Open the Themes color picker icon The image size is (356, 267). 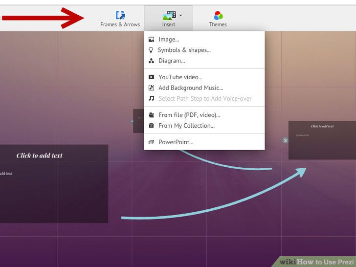[x=218, y=16]
